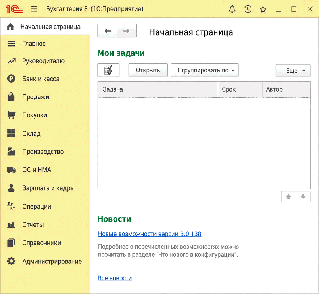Image resolution: width=319 pixels, height=294 pixels.
Task: Open the main hamburger menu in the title bar
Action: pyautogui.click(x=34, y=9)
